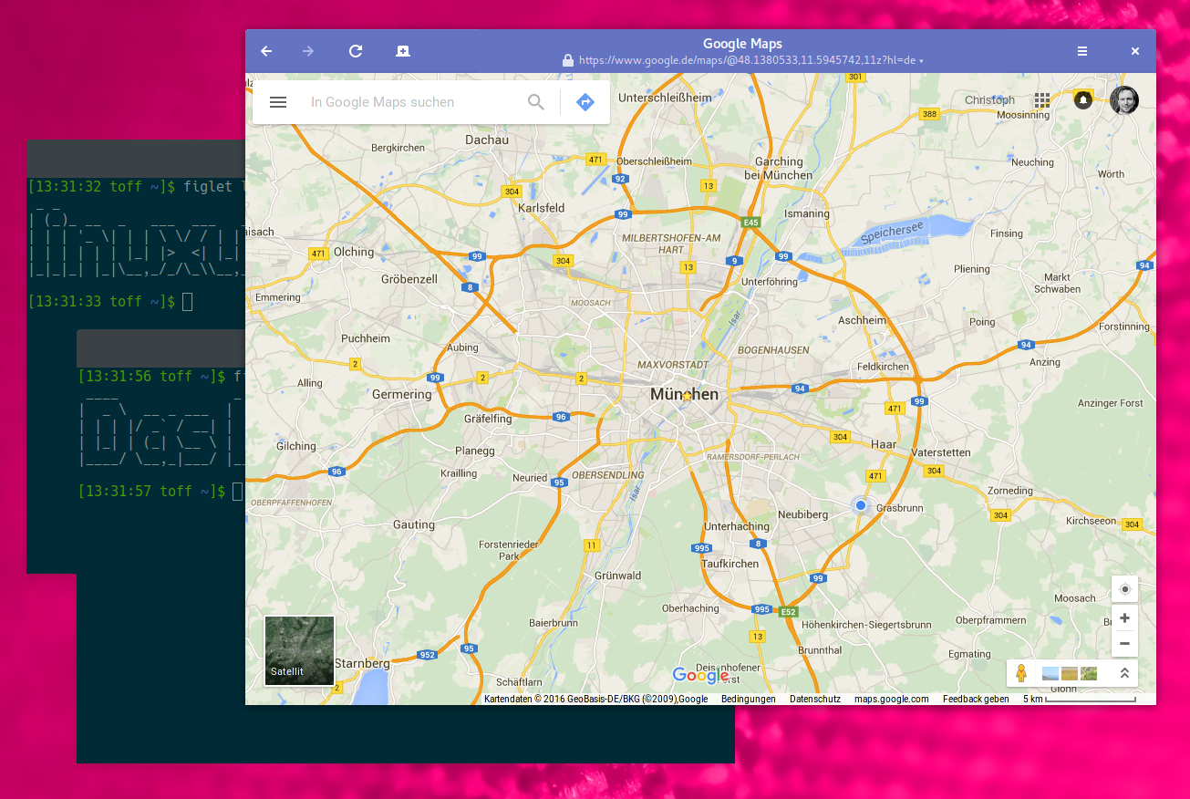Click the padlock security icon
1190x799 pixels.
pyautogui.click(x=568, y=60)
